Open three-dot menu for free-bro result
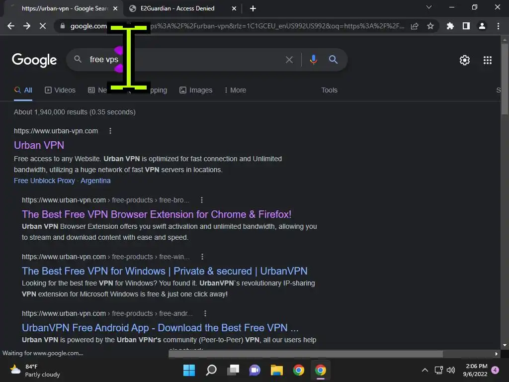 tap(202, 200)
